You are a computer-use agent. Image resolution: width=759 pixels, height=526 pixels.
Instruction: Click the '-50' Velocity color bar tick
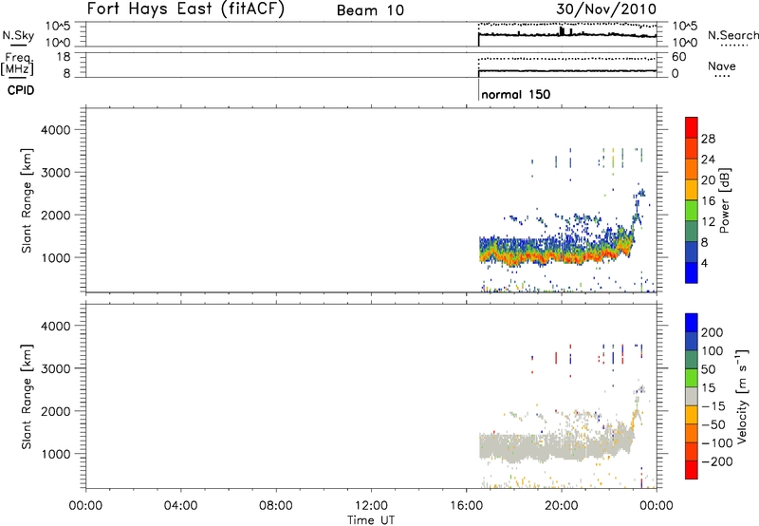pyautogui.click(x=713, y=424)
